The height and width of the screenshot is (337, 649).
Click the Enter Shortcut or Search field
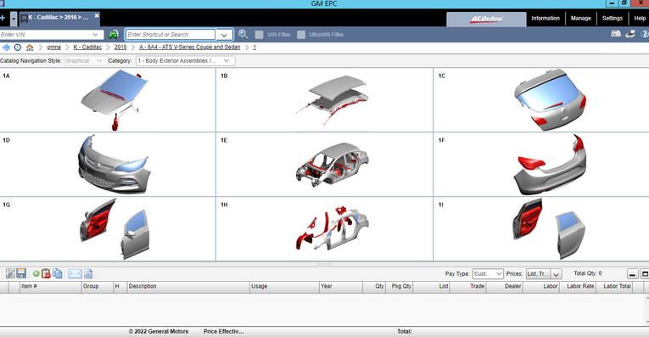(x=171, y=34)
